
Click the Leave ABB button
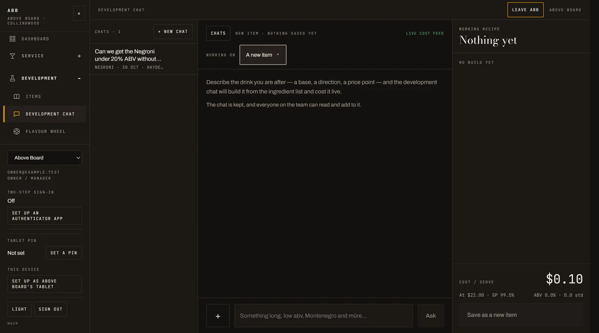point(525,10)
